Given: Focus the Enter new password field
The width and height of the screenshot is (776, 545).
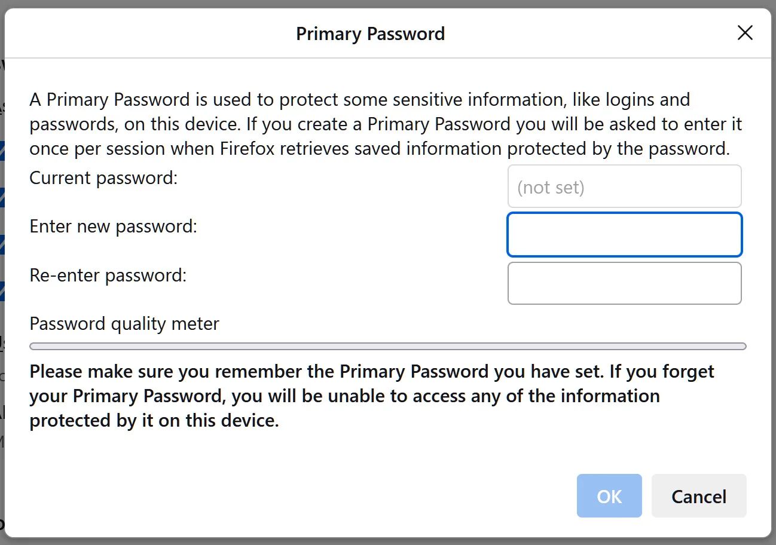Looking at the screenshot, I should tap(625, 235).
